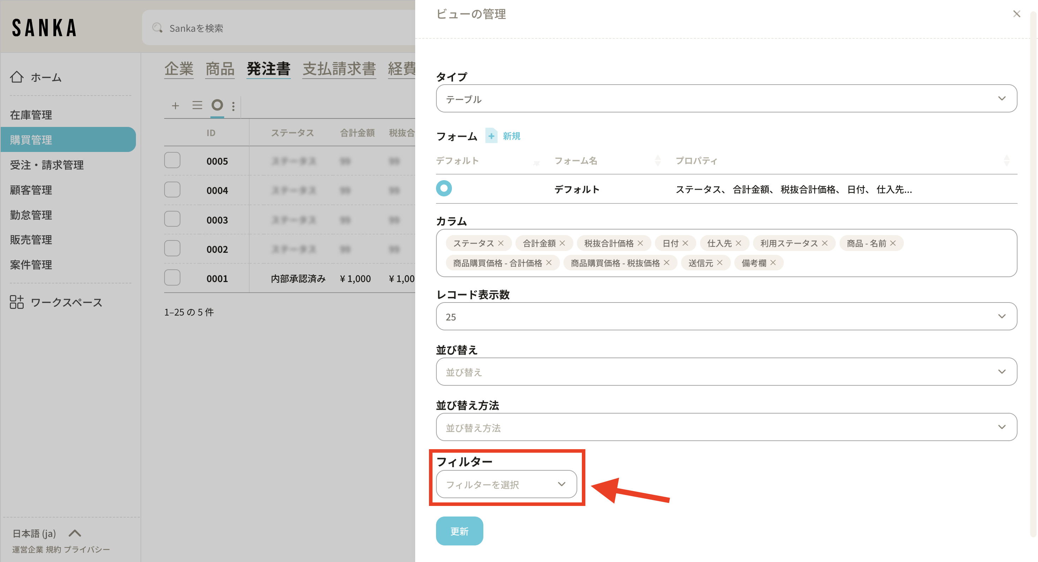Click the プライバシー footer link
Screen dimensions: 1038x562
click(x=87, y=550)
